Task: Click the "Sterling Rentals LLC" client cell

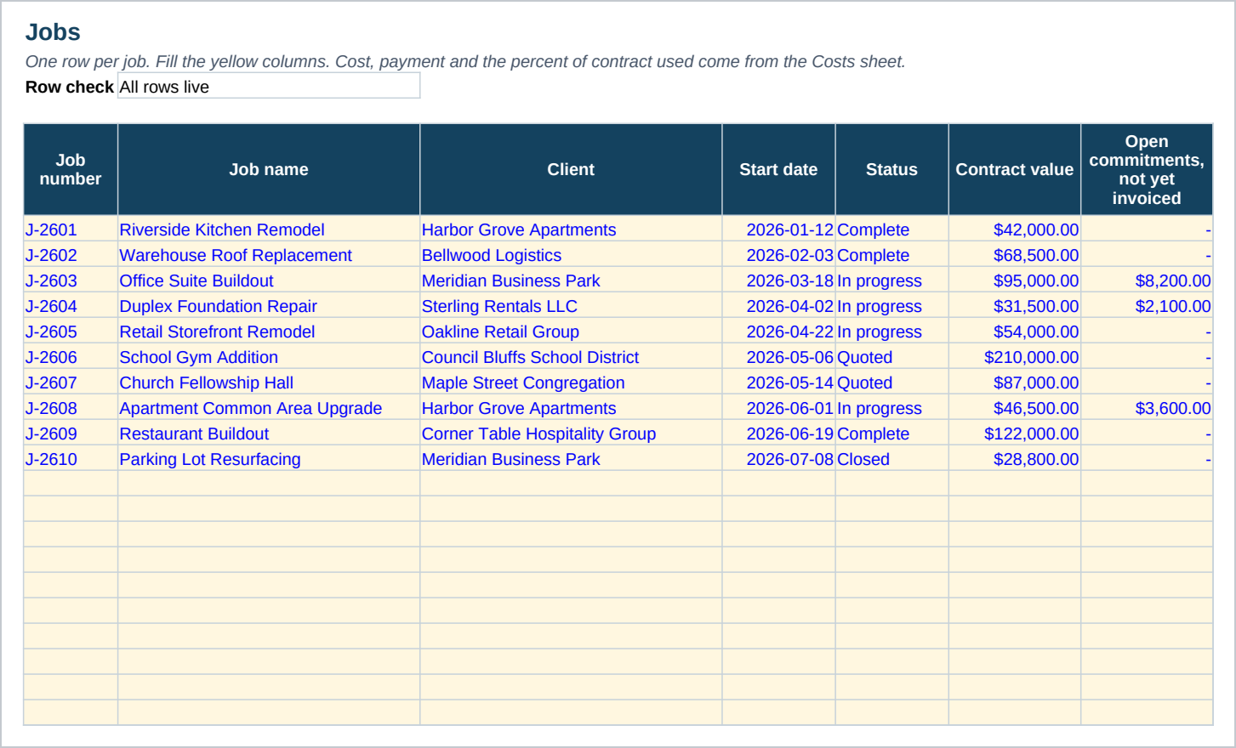Action: [571, 306]
